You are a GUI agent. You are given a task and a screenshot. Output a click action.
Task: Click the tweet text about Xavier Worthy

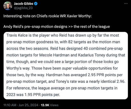coord(48,16)
